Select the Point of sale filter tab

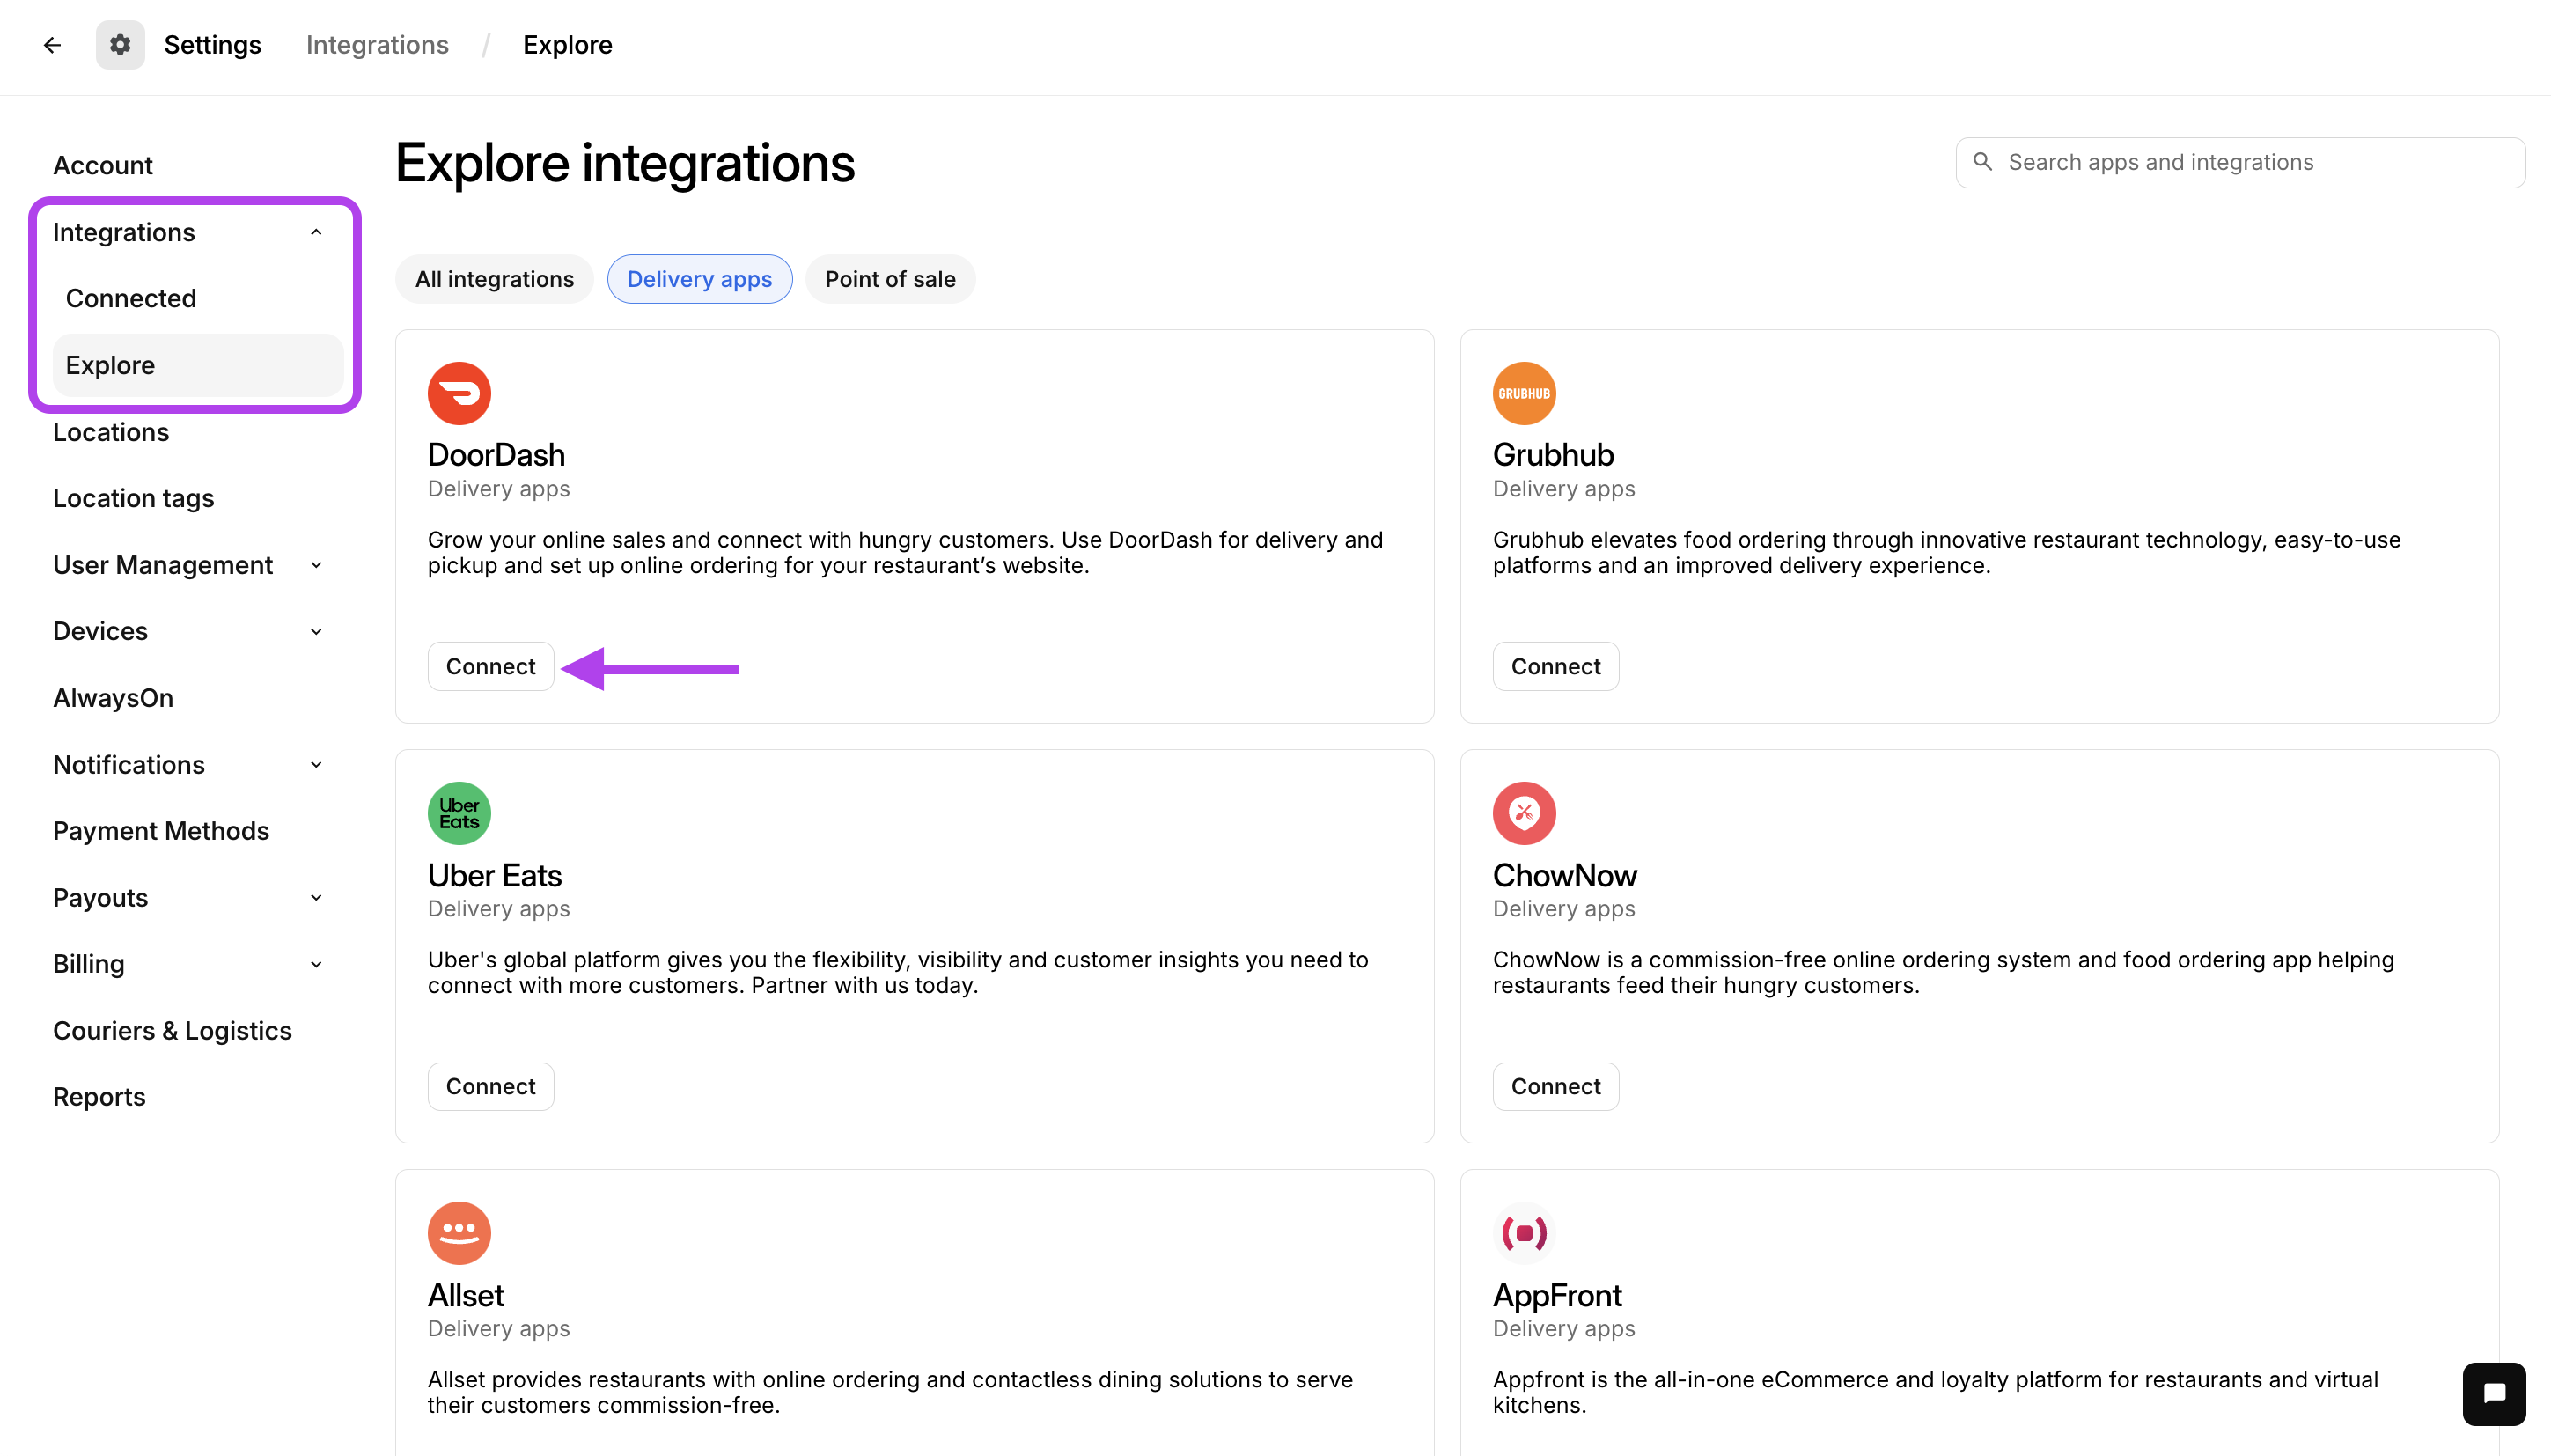[890, 279]
